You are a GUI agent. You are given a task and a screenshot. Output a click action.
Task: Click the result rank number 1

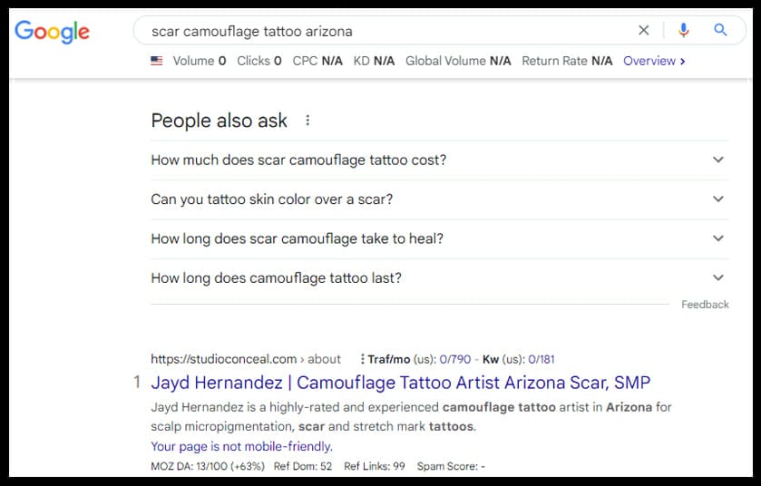137,383
